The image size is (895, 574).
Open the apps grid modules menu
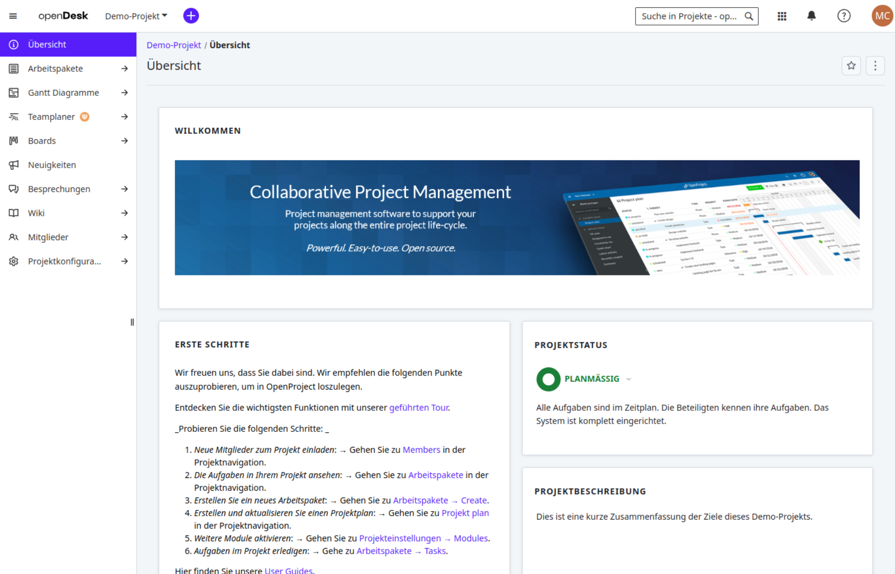pyautogui.click(x=781, y=16)
